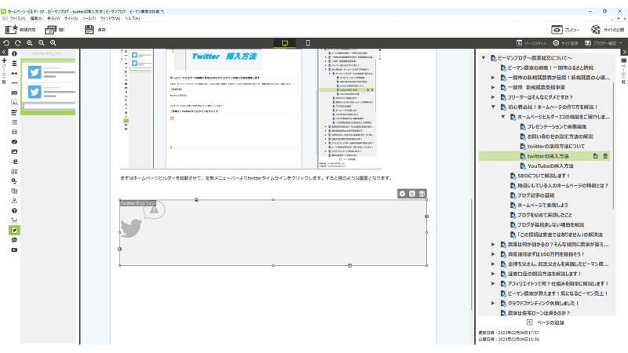Click trash icon on twitterの挿入方法 page row
Image resolution: width=628 pixels, height=353 pixels.
[605, 156]
